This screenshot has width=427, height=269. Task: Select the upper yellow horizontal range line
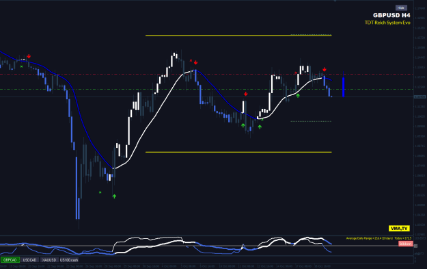click(x=238, y=35)
